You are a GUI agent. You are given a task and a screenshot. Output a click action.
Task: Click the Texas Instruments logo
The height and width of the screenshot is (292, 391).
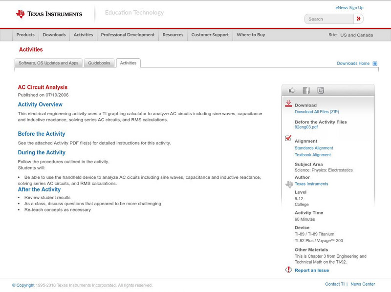pos(49,14)
